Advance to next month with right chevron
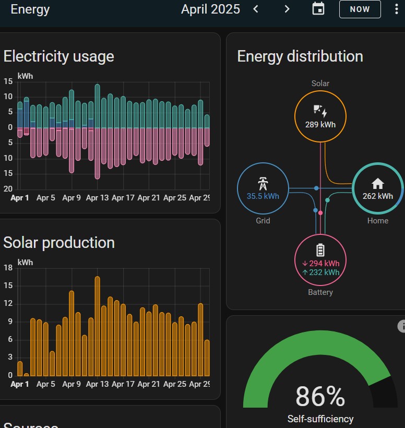 pyautogui.click(x=287, y=9)
